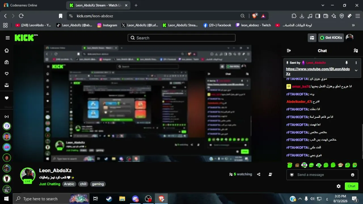Open pinned message three-dot options
The height and width of the screenshot is (204, 363).
coord(356,63)
